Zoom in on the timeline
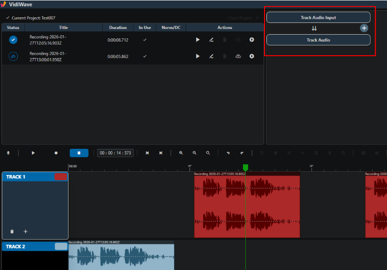This screenshot has height=270, width=387. pyautogui.click(x=181, y=153)
